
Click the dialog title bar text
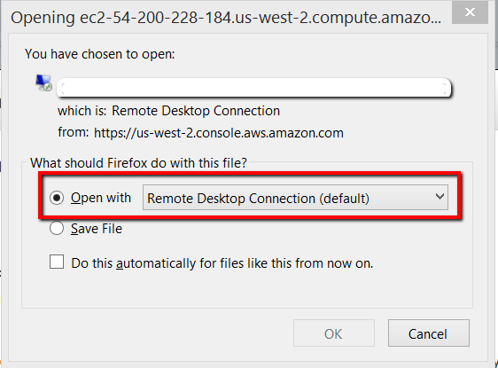(226, 18)
